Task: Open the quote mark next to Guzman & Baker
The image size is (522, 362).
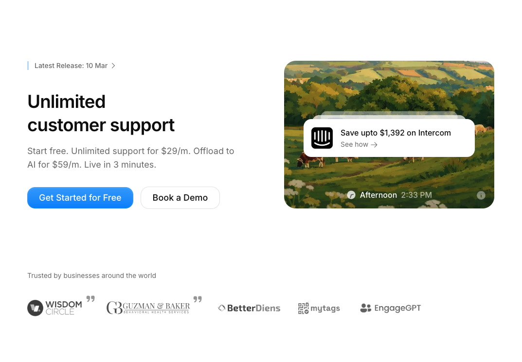Action: coord(198,299)
